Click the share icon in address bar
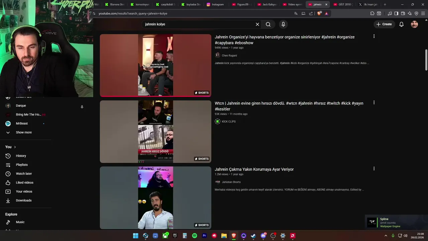428x241 pixels. coord(311,13)
